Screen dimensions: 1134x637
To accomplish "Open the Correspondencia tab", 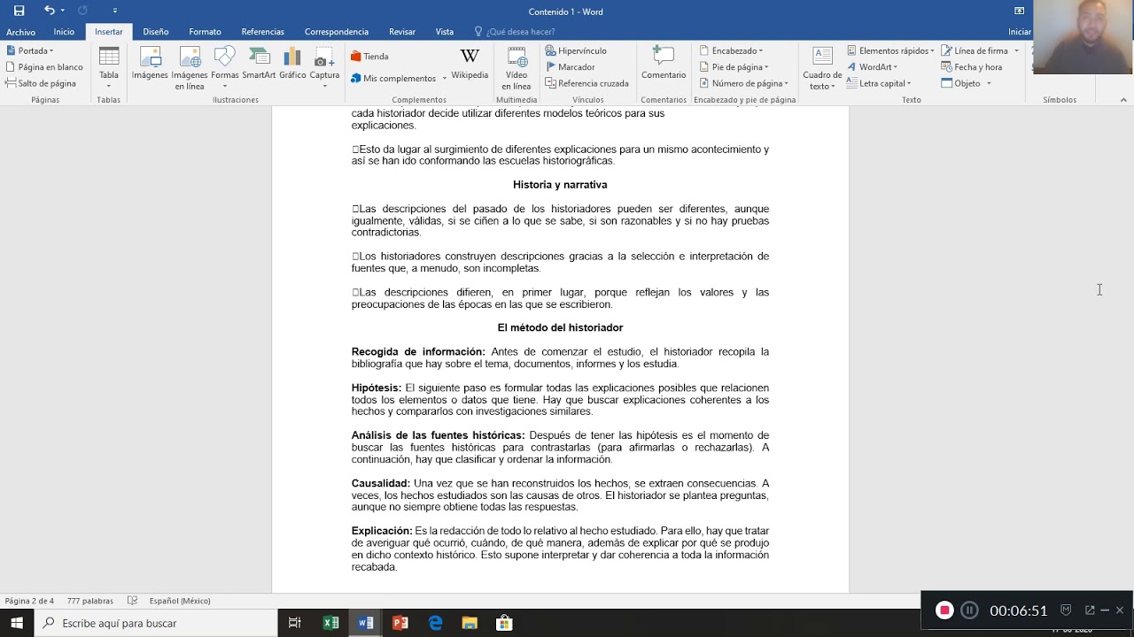I will tap(336, 32).
